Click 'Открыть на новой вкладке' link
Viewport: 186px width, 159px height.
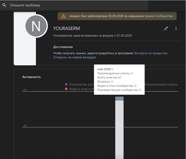pyautogui.click(x=74, y=57)
